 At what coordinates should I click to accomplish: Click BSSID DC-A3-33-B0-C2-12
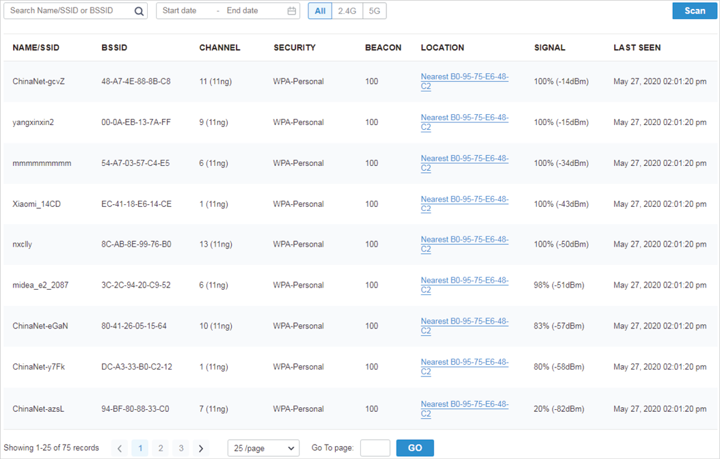point(137,367)
